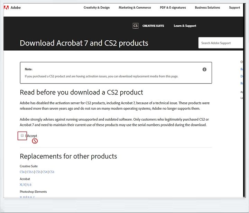The width and height of the screenshot is (249, 213).
Task: Open the Learn & Support page
Action: [185, 26]
